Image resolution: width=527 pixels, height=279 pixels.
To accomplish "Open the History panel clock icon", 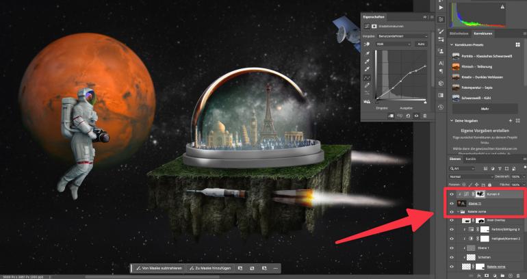I will point(441,107).
